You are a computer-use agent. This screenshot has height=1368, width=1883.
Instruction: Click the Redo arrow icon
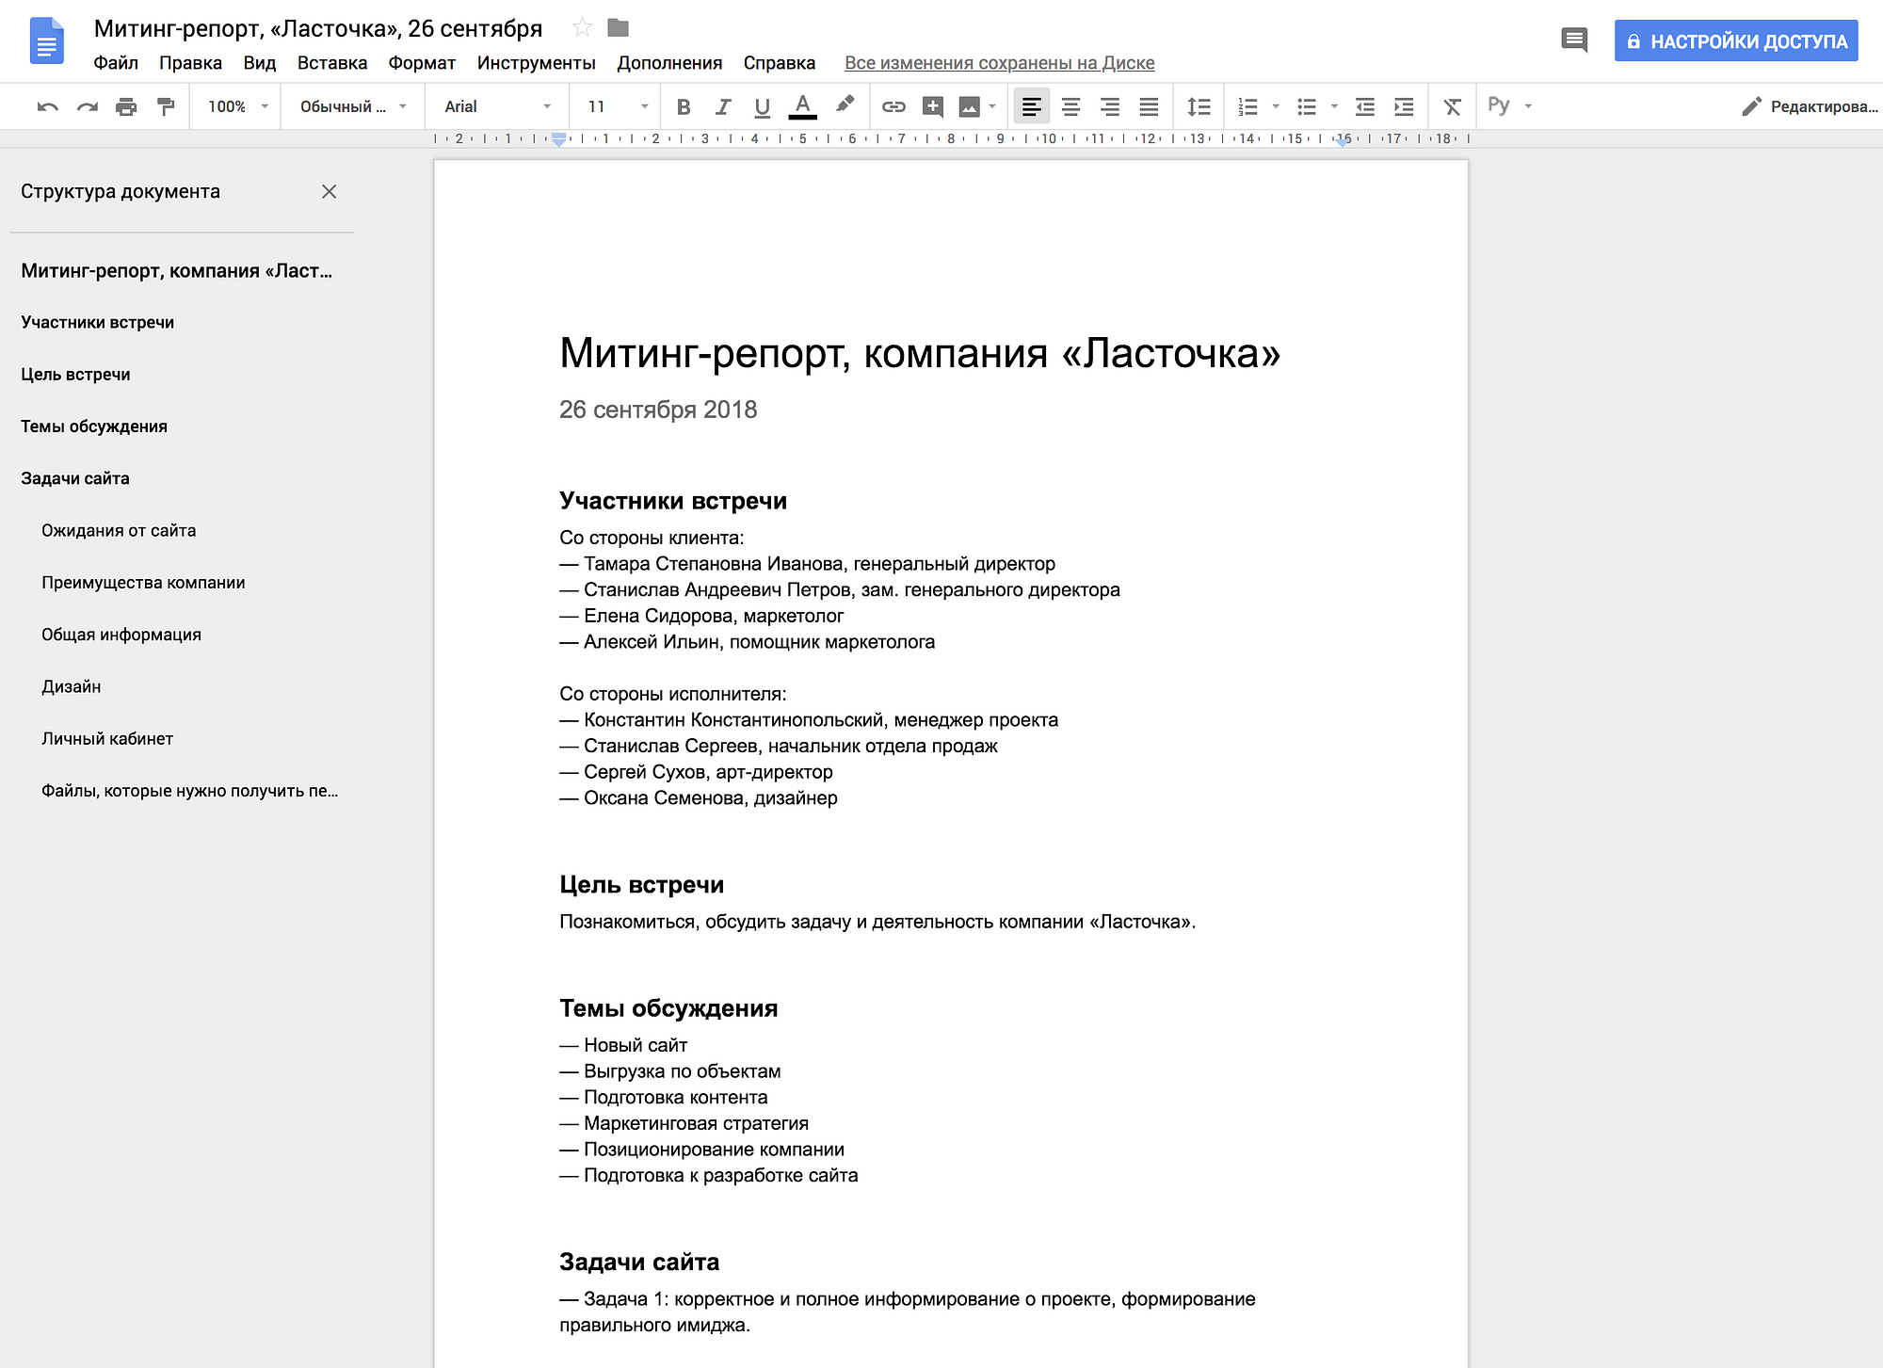[x=87, y=107]
